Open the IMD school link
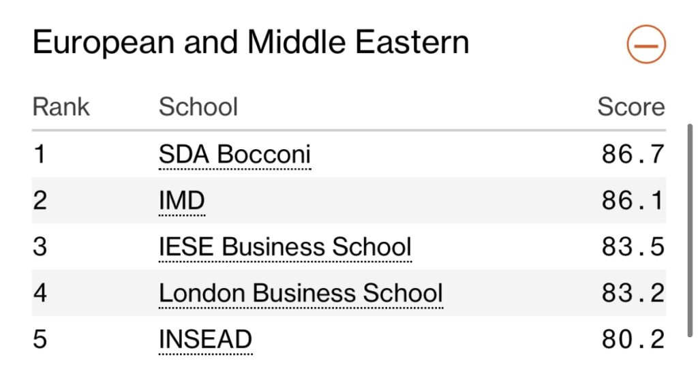The height and width of the screenshot is (391, 698). [181, 201]
